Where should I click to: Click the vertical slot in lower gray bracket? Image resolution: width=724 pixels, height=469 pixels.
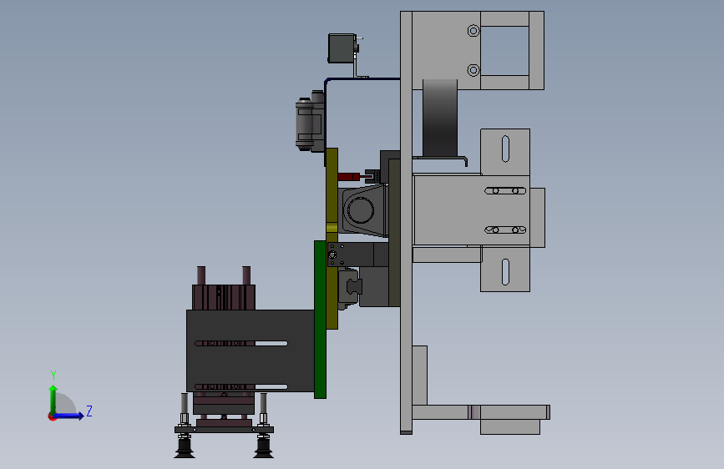[505, 272]
